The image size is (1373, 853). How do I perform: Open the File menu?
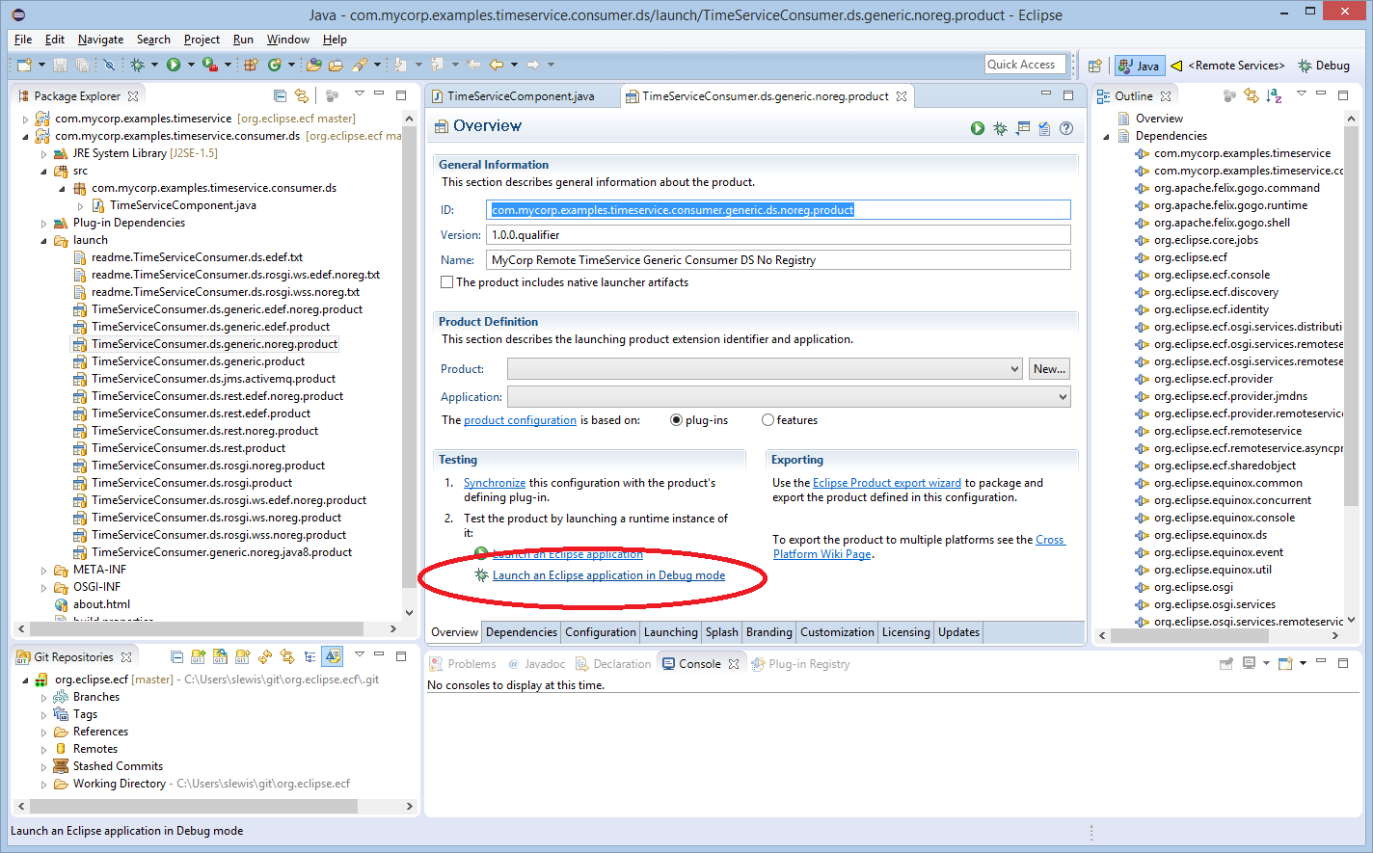(23, 40)
